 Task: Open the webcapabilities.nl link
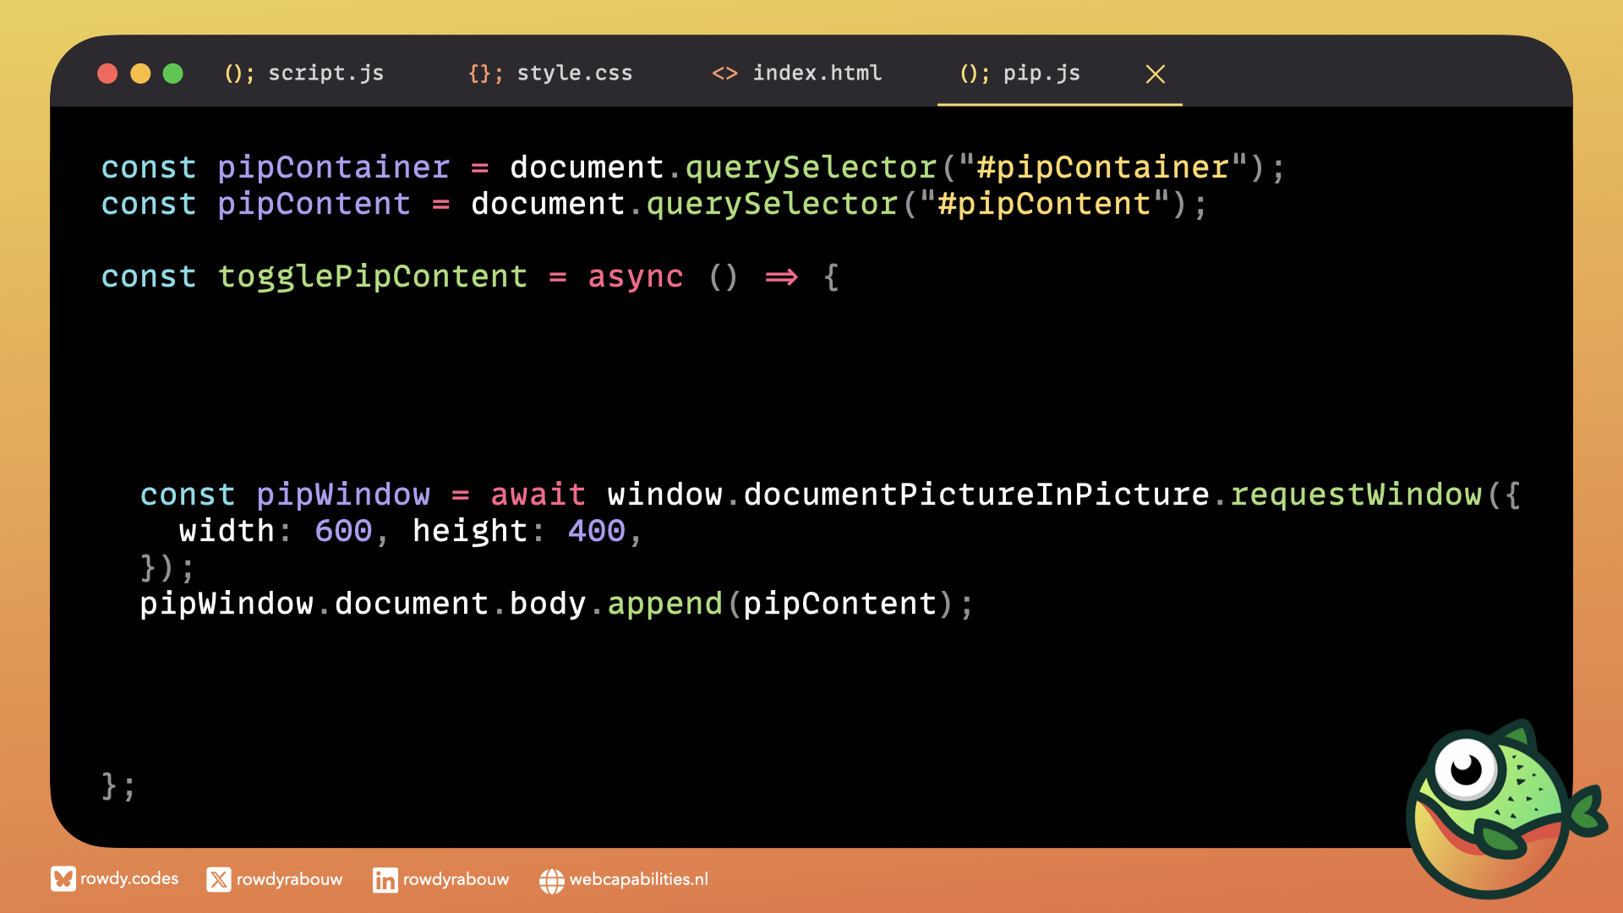click(638, 879)
